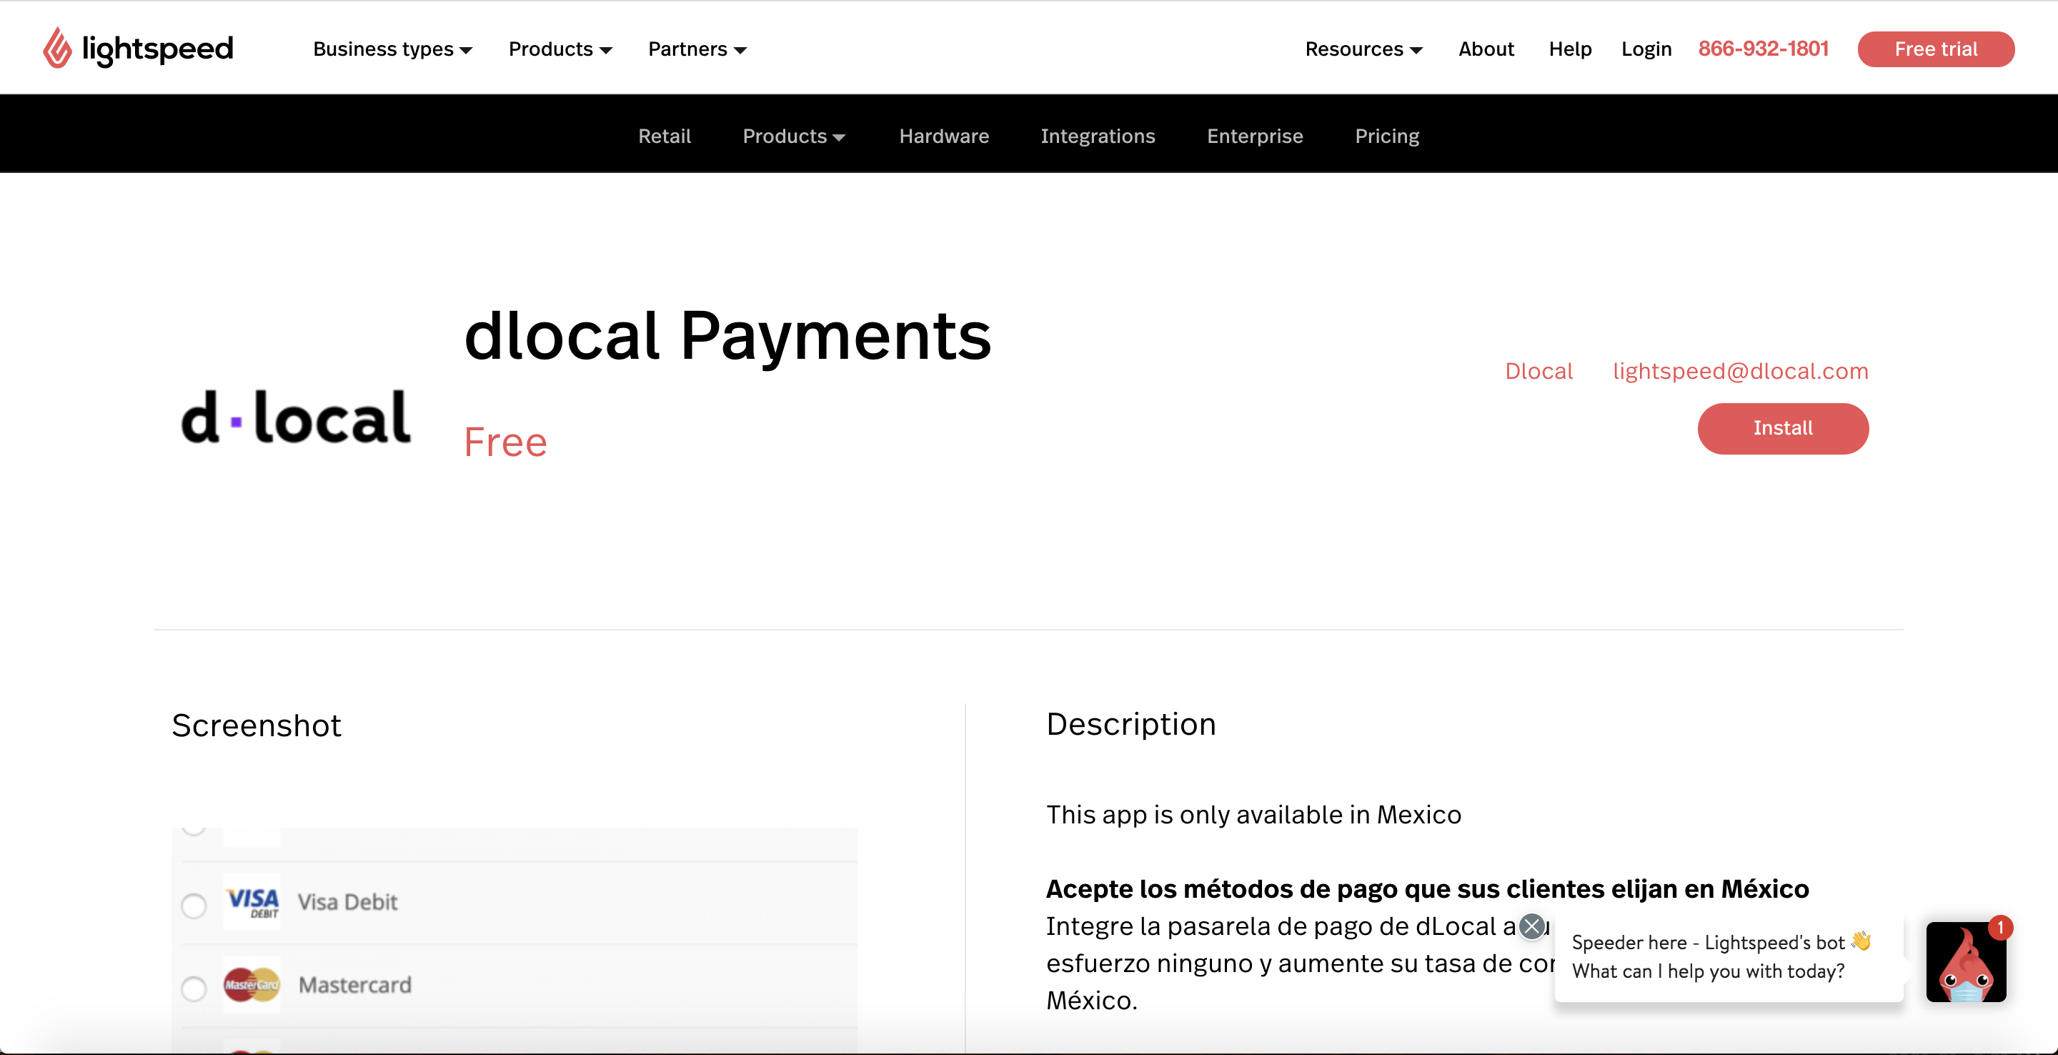Viewport: 2058px width, 1055px height.
Task: Click the dlocal logo image
Action: pyautogui.click(x=297, y=417)
